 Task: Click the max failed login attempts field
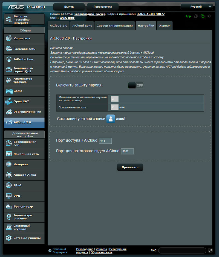114,99
